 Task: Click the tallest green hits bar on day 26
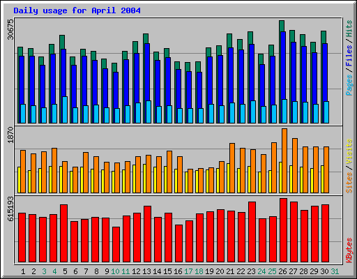282,26
